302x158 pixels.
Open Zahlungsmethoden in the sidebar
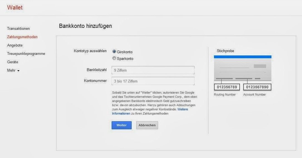[22, 37]
